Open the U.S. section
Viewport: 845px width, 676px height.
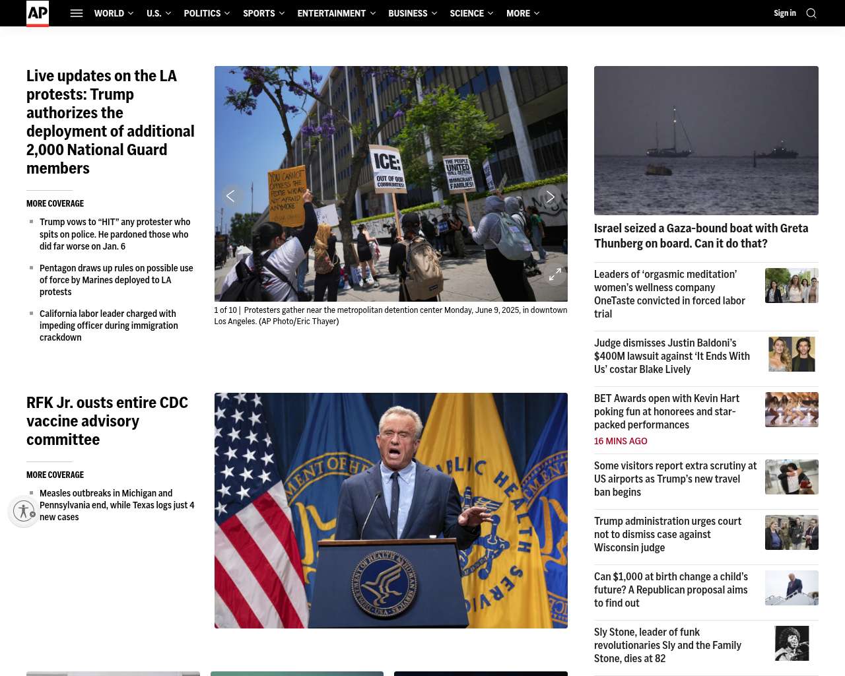coord(154,13)
